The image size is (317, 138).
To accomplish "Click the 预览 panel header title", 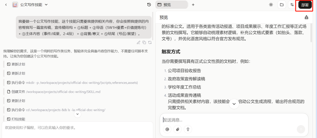I will coord(164,18).
